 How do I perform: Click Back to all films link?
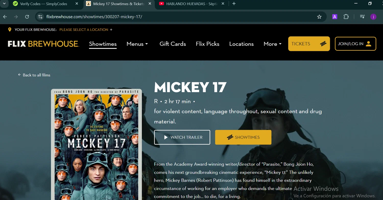click(x=34, y=75)
